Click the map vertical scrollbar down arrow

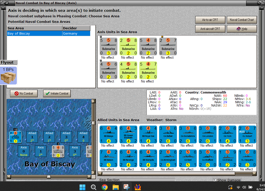(93, 173)
